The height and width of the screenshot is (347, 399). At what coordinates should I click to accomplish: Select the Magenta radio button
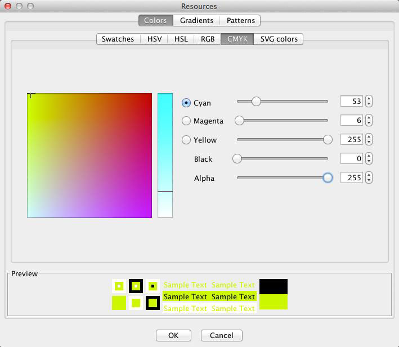point(186,121)
